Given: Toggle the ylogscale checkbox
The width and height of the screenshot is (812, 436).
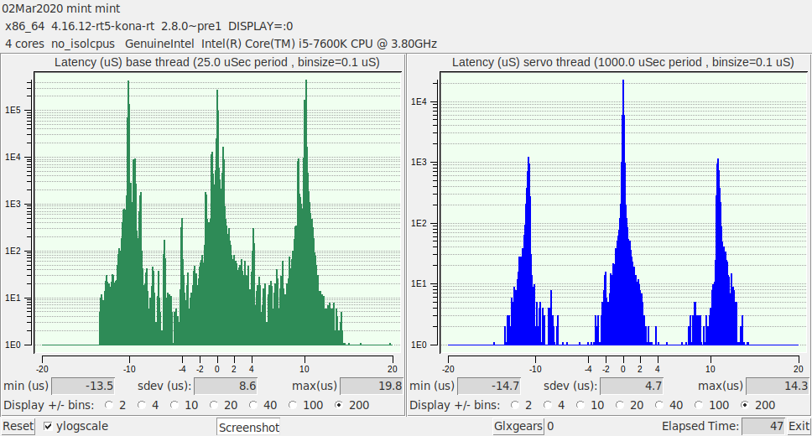Looking at the screenshot, I should [x=48, y=426].
